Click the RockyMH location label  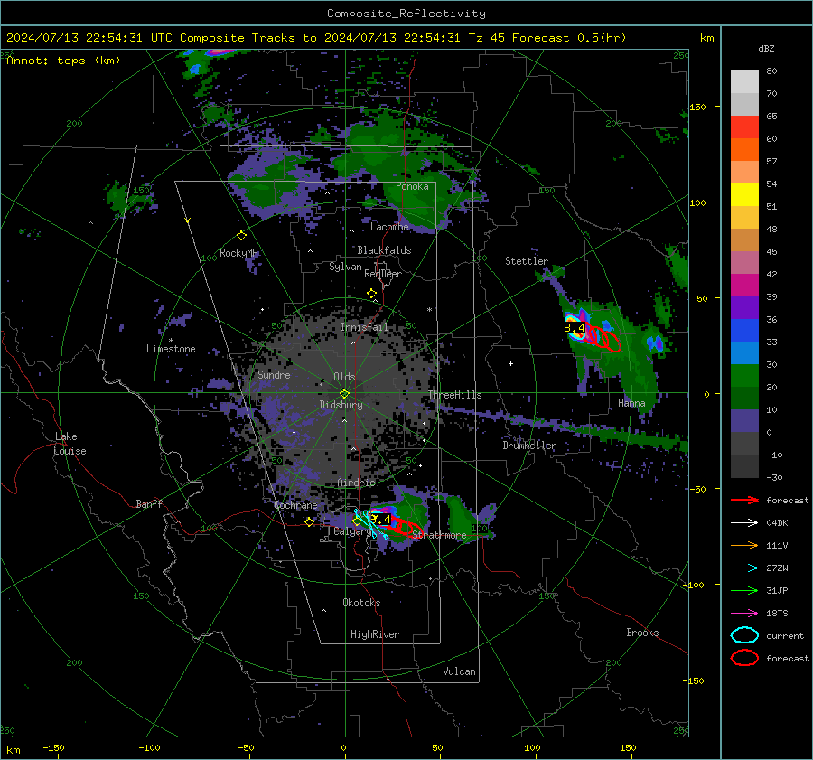click(238, 253)
